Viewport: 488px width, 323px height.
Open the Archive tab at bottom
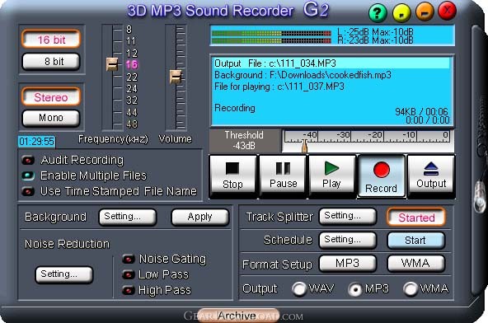click(x=238, y=316)
